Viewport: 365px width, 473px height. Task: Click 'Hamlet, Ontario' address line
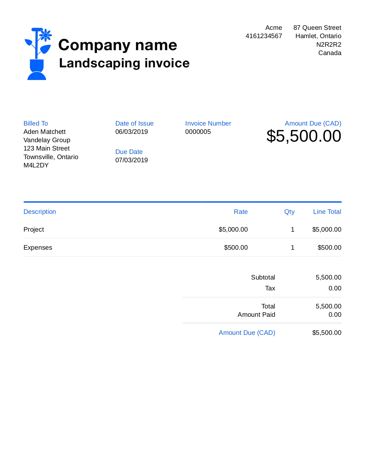[318, 36]
